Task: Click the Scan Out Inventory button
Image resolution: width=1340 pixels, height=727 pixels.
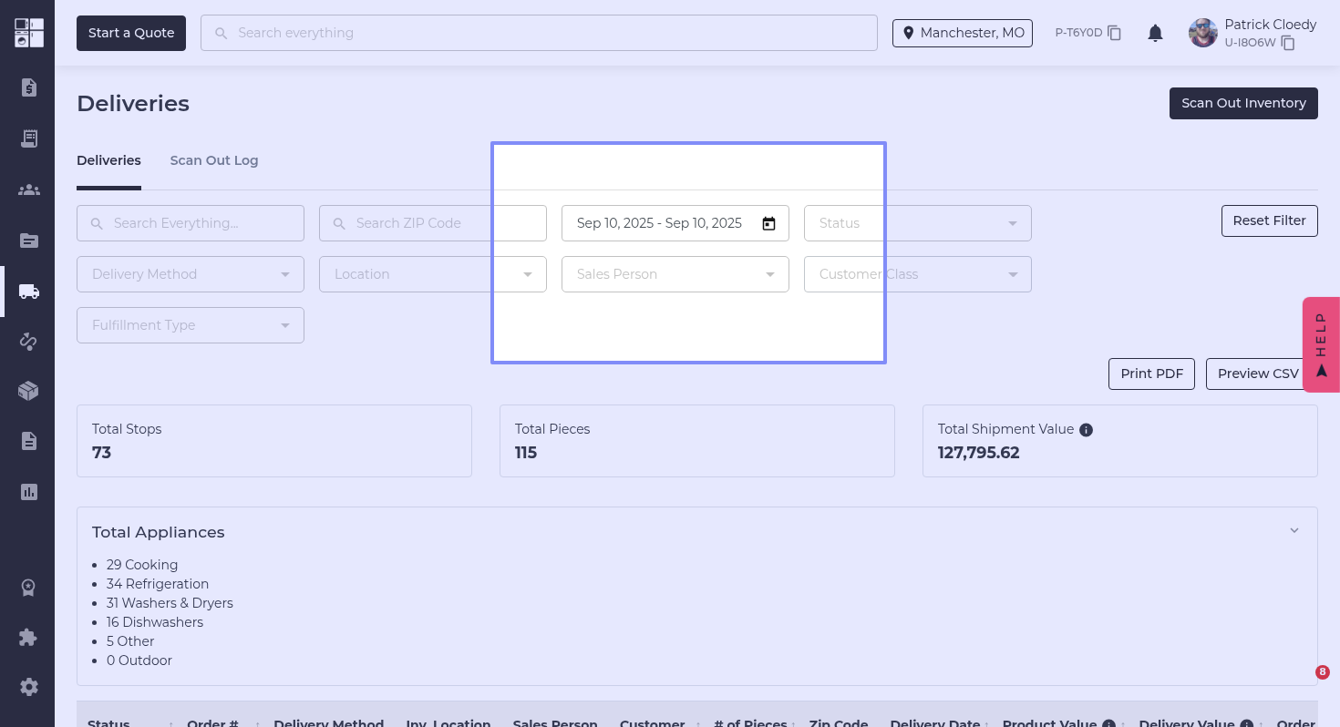Action: pyautogui.click(x=1243, y=103)
